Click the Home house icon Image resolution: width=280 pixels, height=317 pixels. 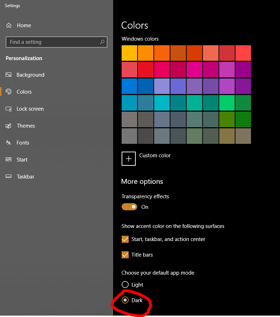pyautogui.click(x=9, y=25)
